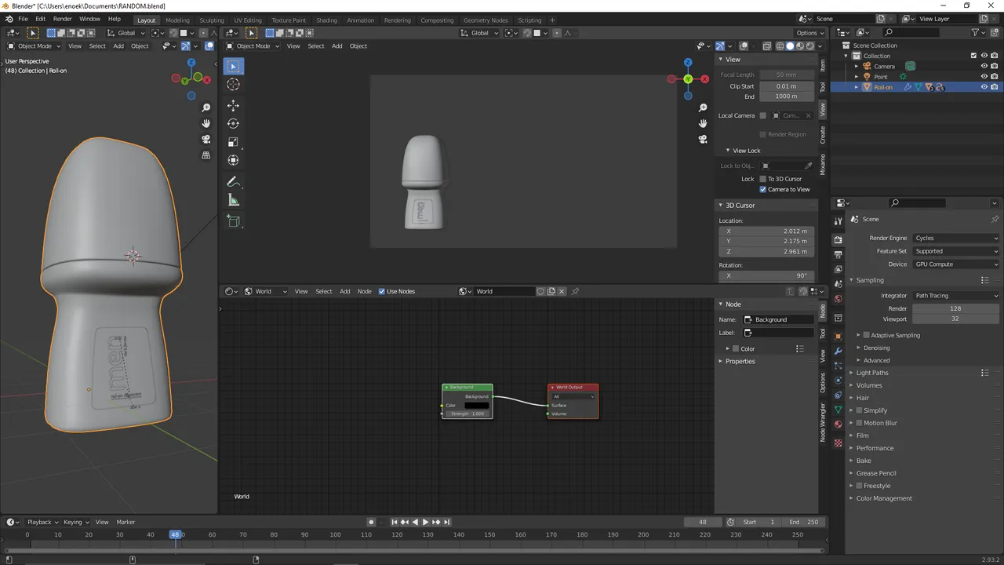Open Output properties tab
The width and height of the screenshot is (1004, 565).
coord(838,254)
